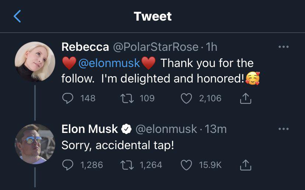Tap the back arrow icon
Image resolution: width=305 pixels, height=190 pixels.
point(17,17)
